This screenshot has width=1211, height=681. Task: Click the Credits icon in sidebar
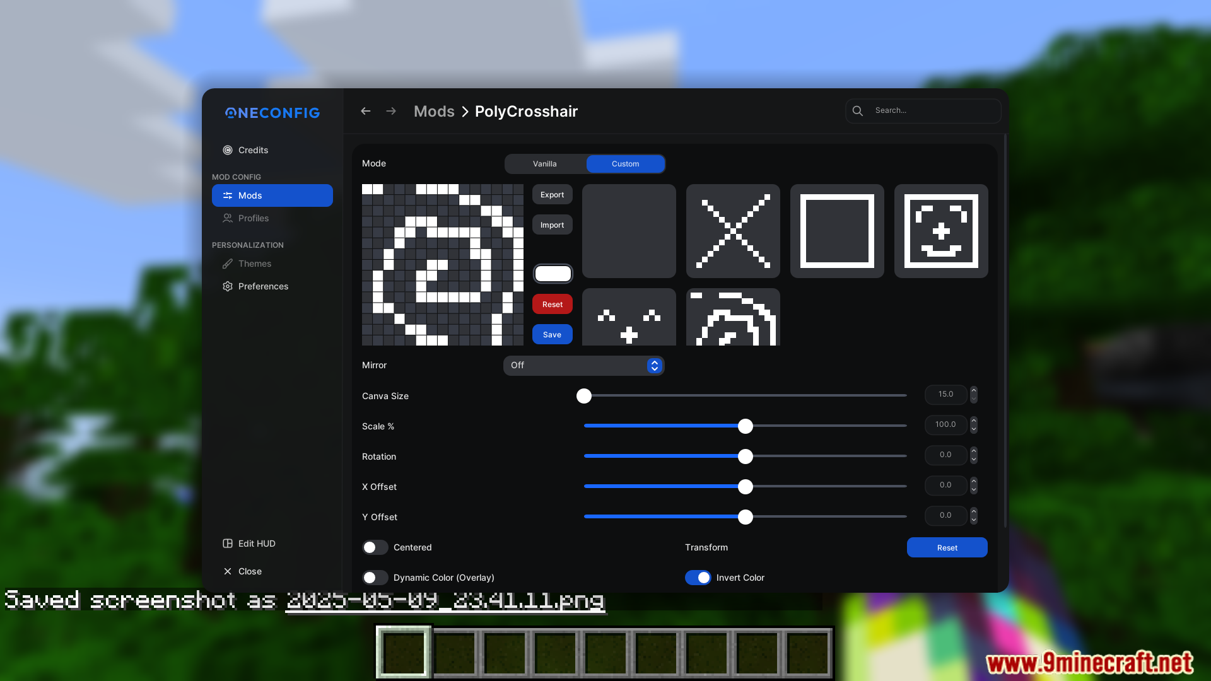pos(228,150)
